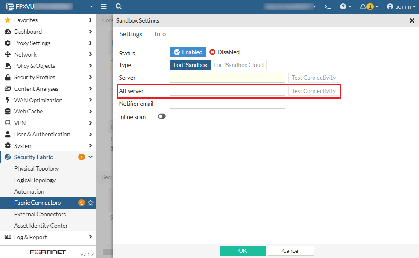Click the Web Cache database icon

click(8, 112)
